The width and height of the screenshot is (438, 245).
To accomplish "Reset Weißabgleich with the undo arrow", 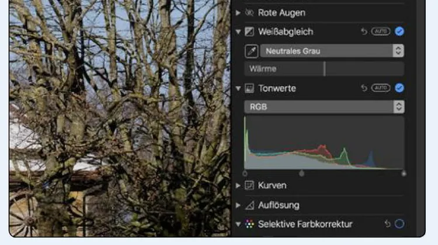I will coord(364,31).
